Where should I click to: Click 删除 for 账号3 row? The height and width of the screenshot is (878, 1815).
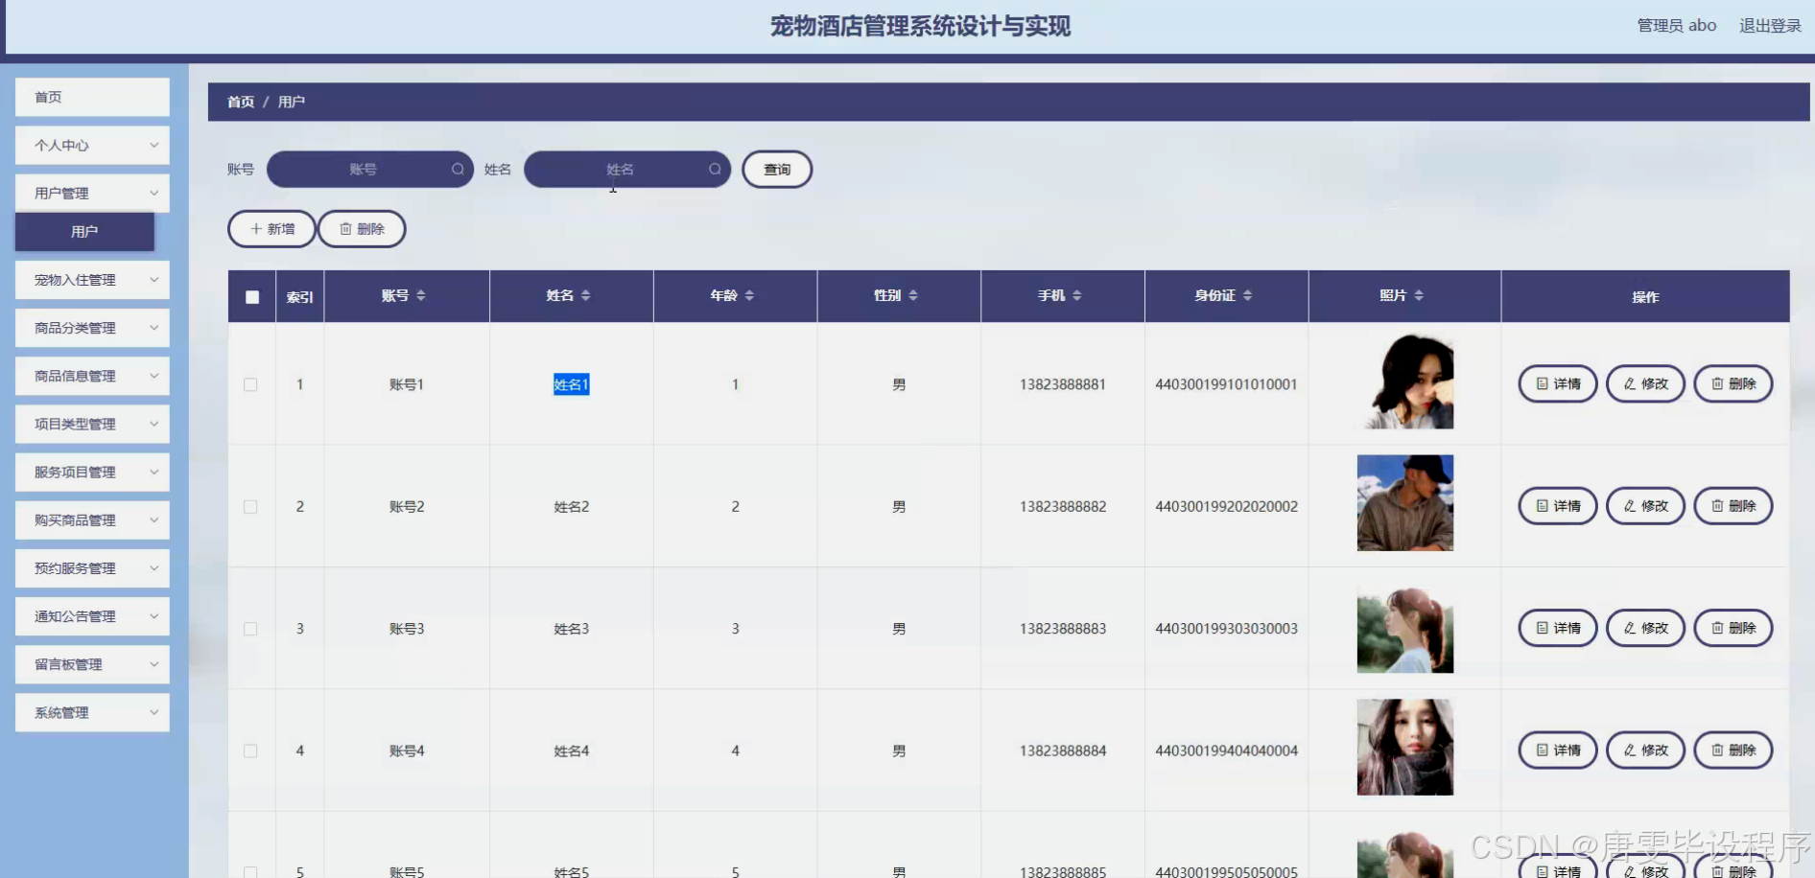click(1733, 628)
